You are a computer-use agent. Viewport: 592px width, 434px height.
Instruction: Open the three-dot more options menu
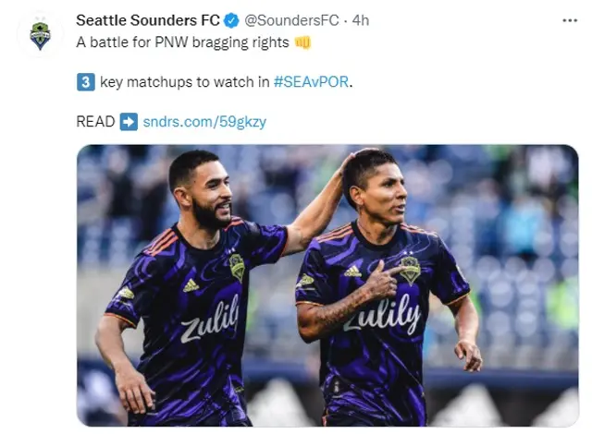point(570,20)
